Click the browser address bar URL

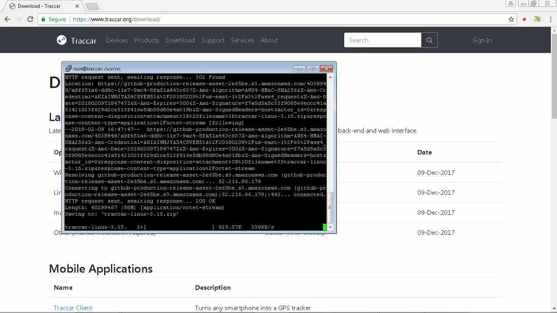117,19
